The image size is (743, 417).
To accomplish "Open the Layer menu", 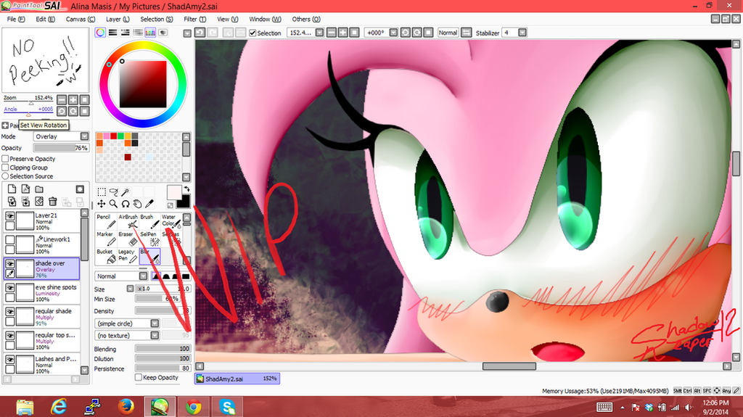I will 118,19.
